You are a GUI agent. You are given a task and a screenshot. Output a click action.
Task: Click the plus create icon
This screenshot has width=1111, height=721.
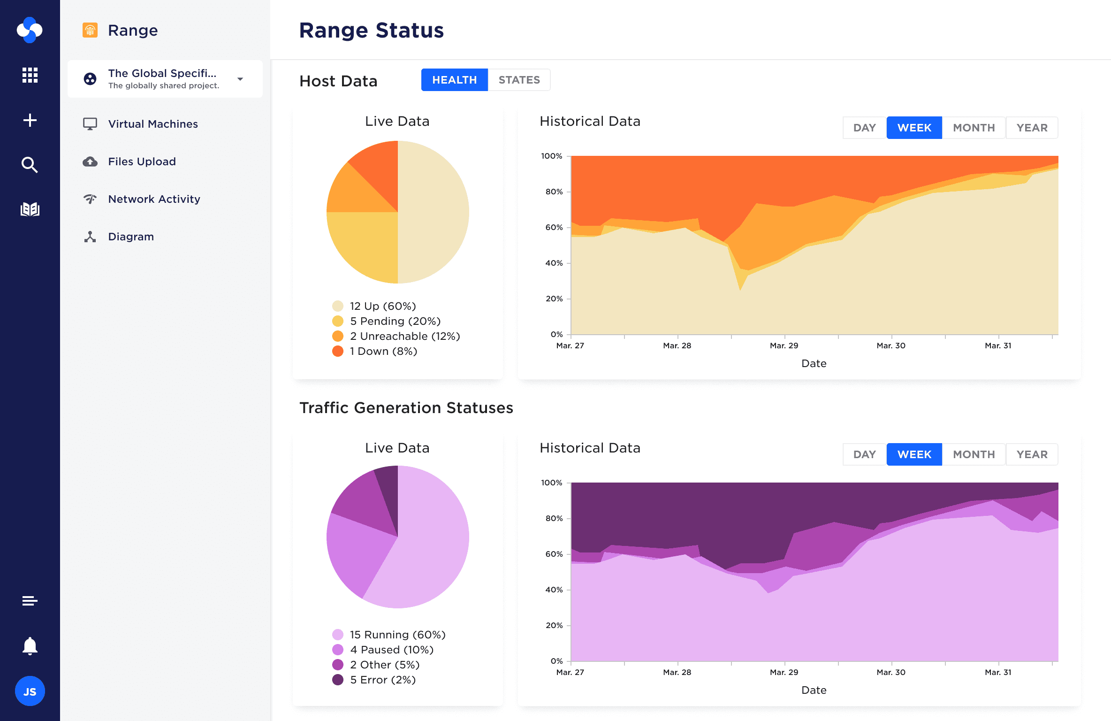tap(30, 120)
